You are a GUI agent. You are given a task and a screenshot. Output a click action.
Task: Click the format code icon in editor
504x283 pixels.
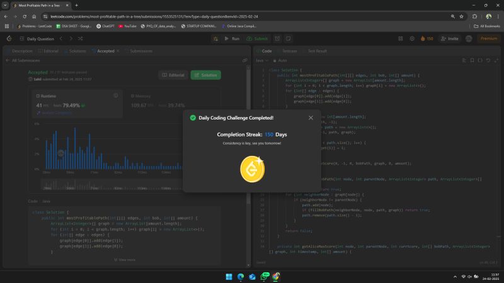464,60
